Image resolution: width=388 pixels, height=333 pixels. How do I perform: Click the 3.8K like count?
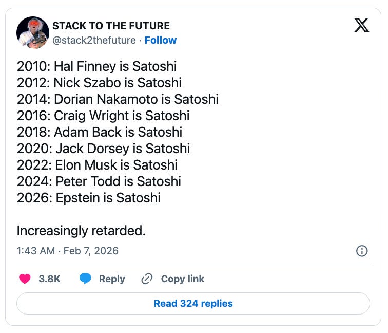(x=50, y=279)
